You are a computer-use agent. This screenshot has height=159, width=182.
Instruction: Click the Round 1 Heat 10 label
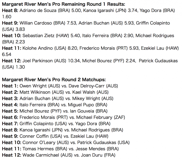11,36
